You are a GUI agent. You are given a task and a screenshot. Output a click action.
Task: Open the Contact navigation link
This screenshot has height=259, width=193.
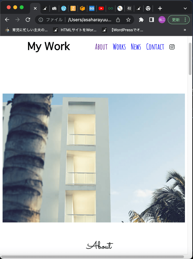(155, 47)
